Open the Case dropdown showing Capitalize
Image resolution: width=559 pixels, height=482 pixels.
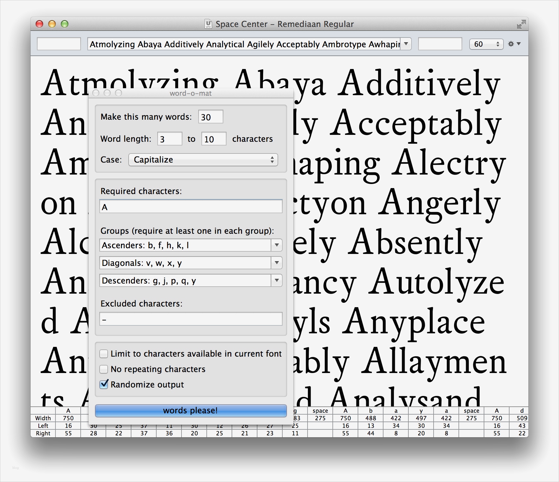pos(203,160)
